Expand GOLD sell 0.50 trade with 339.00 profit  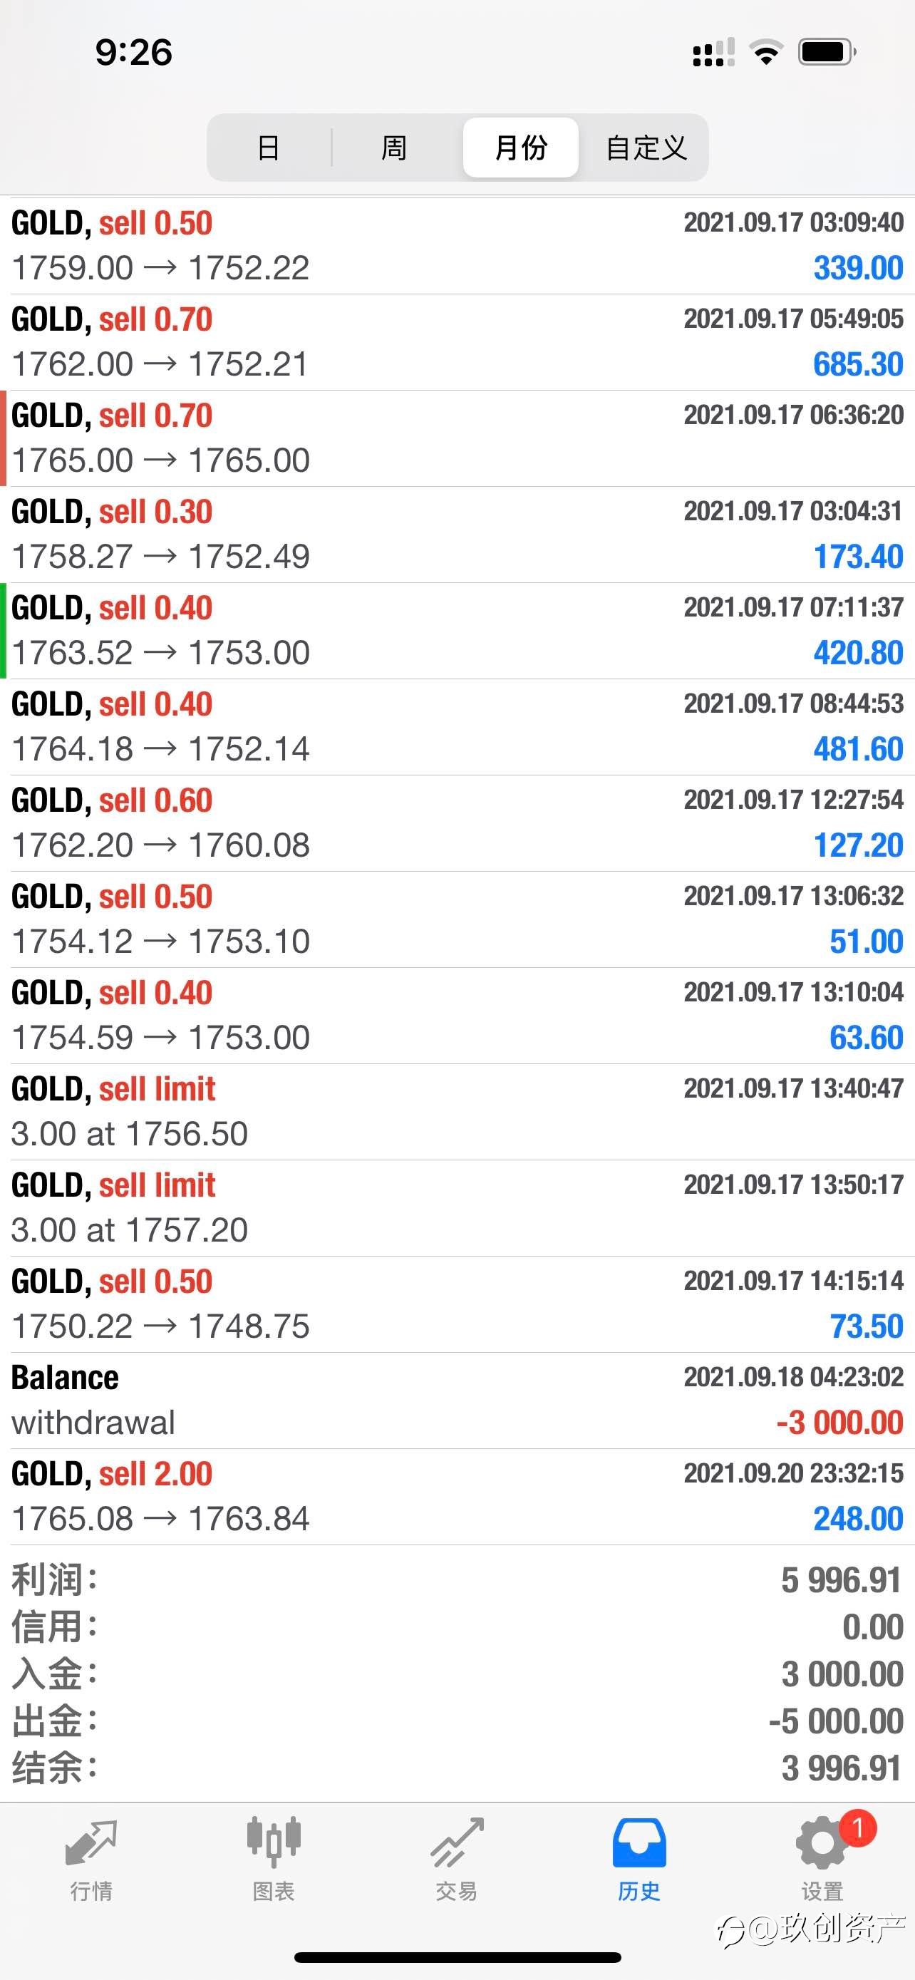point(457,246)
